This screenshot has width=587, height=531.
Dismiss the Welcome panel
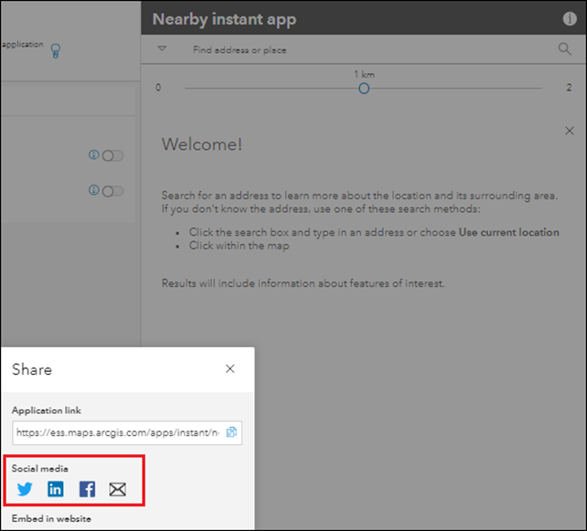click(570, 132)
